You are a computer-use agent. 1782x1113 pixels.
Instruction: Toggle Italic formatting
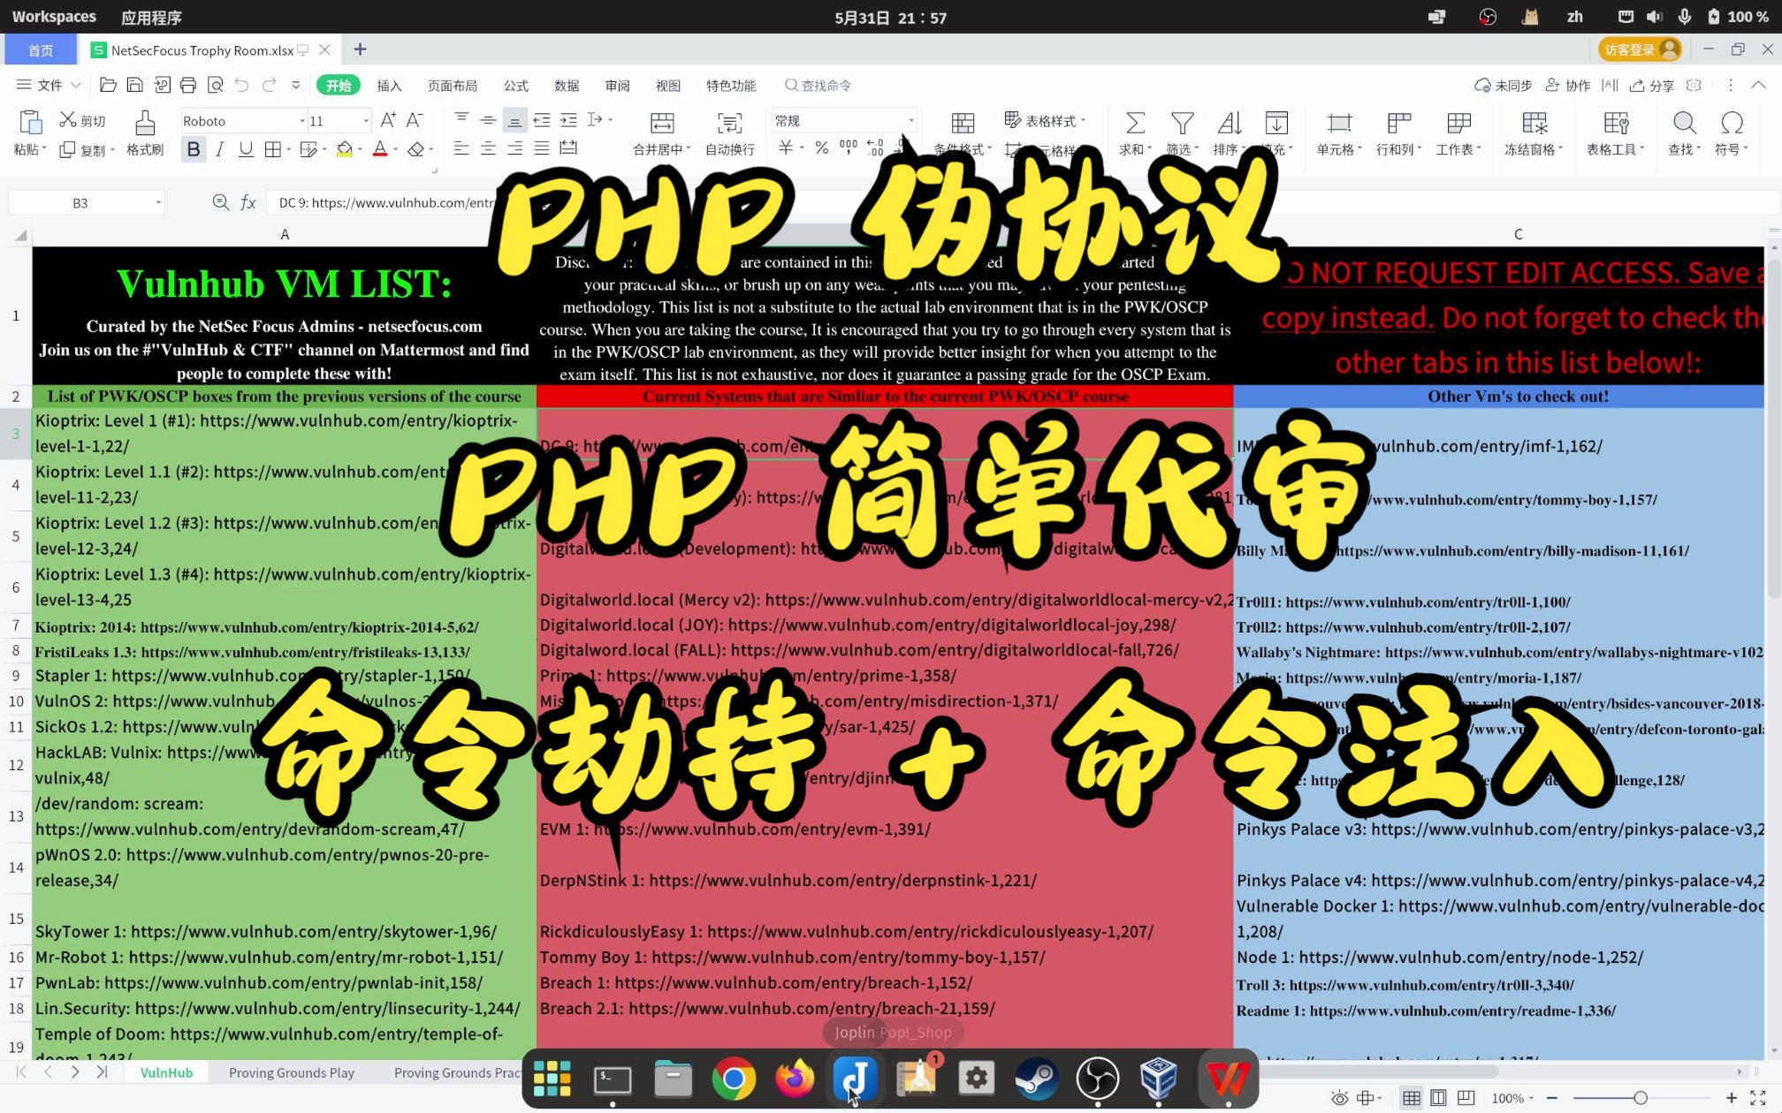coord(219,149)
